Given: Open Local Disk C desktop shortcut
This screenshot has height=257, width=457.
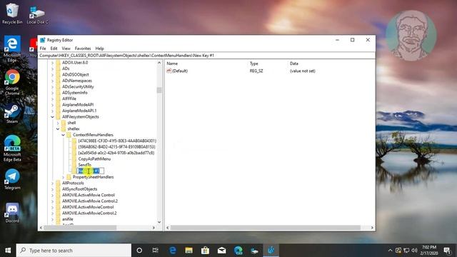Looking at the screenshot, I should tap(37, 15).
